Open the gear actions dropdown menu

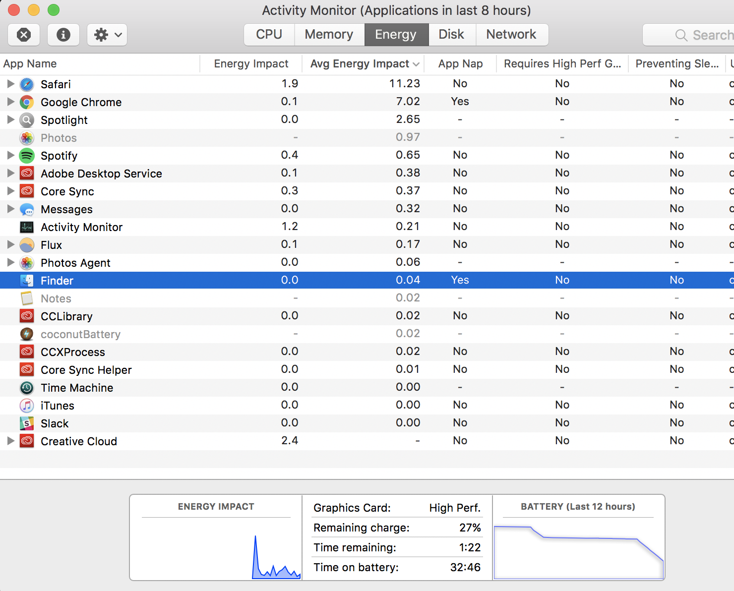tap(107, 35)
